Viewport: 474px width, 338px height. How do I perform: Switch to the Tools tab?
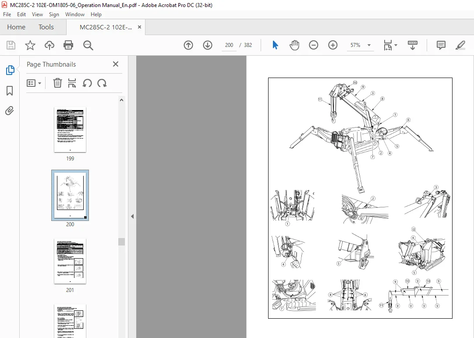[46, 27]
